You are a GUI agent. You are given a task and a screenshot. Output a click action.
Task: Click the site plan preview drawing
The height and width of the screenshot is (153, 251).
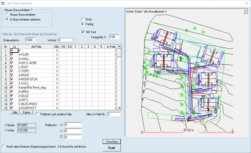(187, 74)
